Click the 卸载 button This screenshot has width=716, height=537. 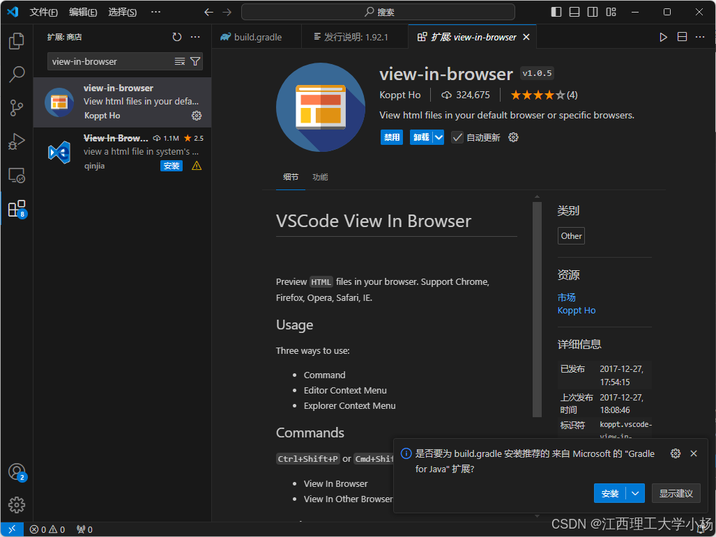click(x=421, y=137)
